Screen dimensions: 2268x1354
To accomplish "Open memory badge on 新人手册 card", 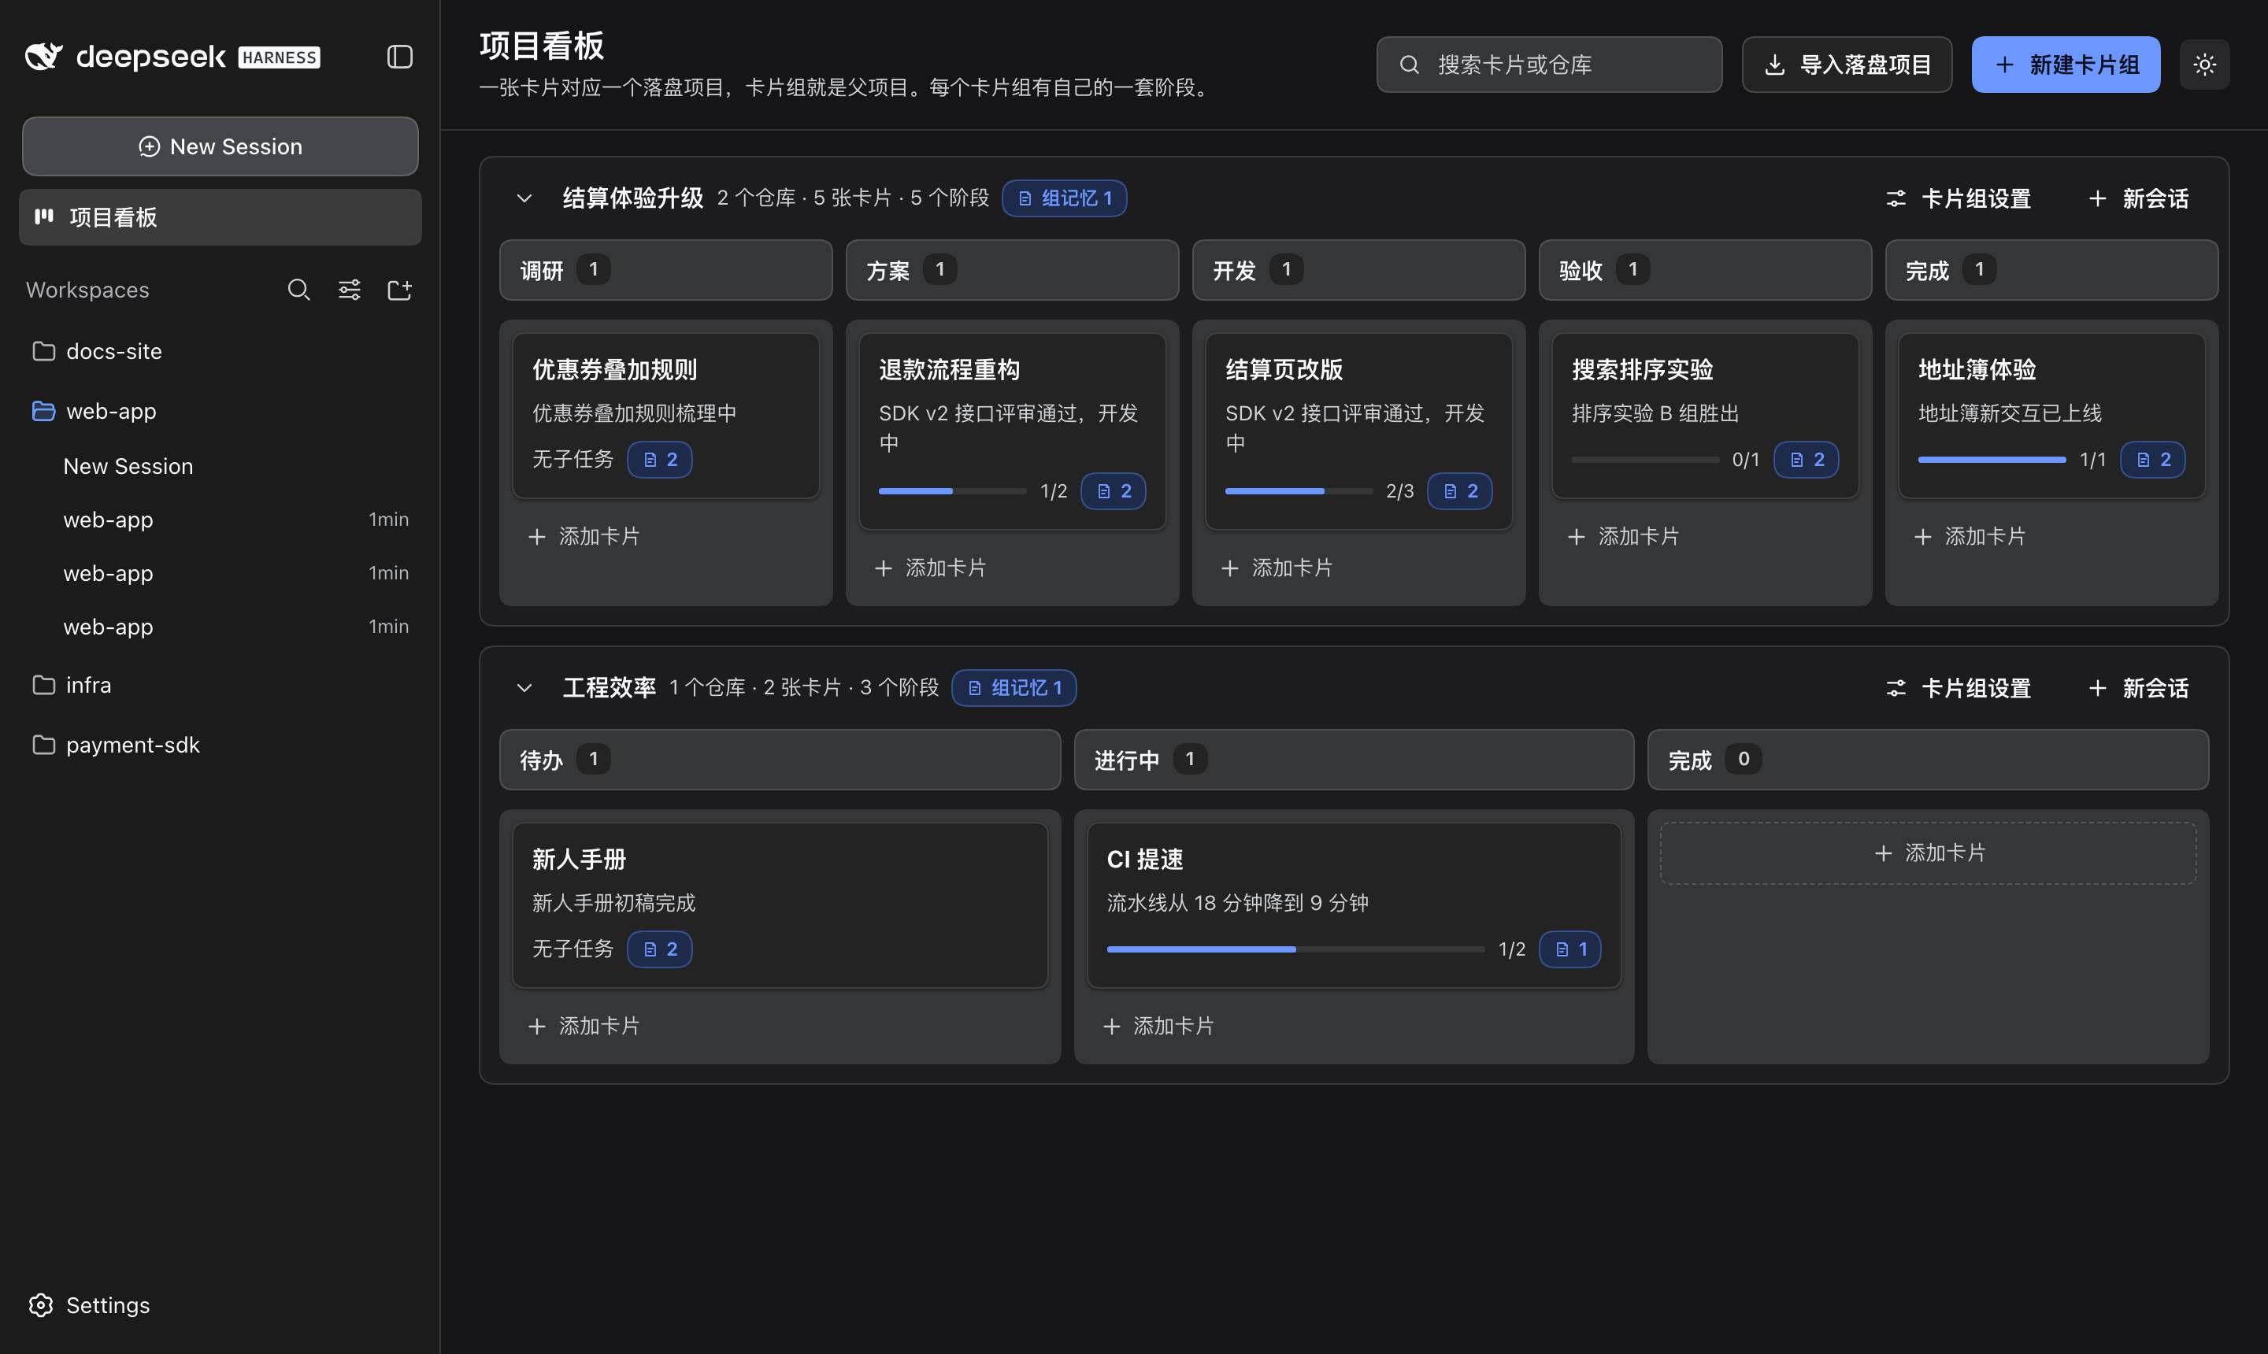I will click(659, 949).
